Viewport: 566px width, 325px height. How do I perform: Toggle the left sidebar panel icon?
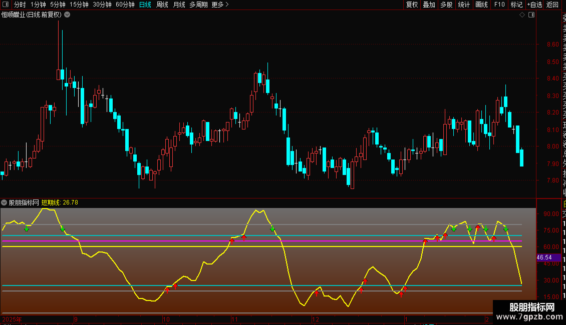[x=6, y=4]
